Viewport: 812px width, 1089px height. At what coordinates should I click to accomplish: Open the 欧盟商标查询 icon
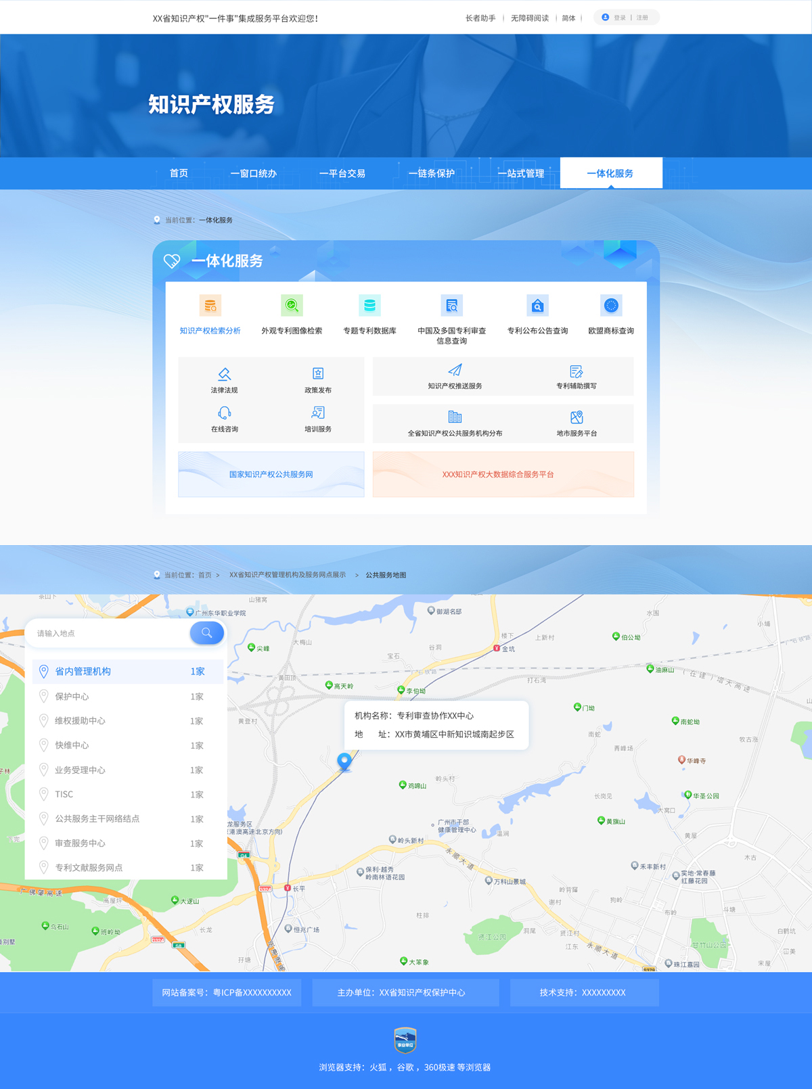[x=611, y=306]
